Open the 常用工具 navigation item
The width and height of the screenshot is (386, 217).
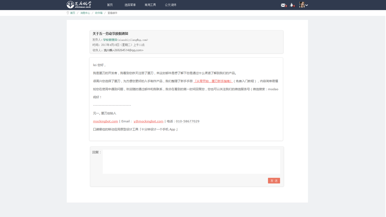(x=150, y=5)
